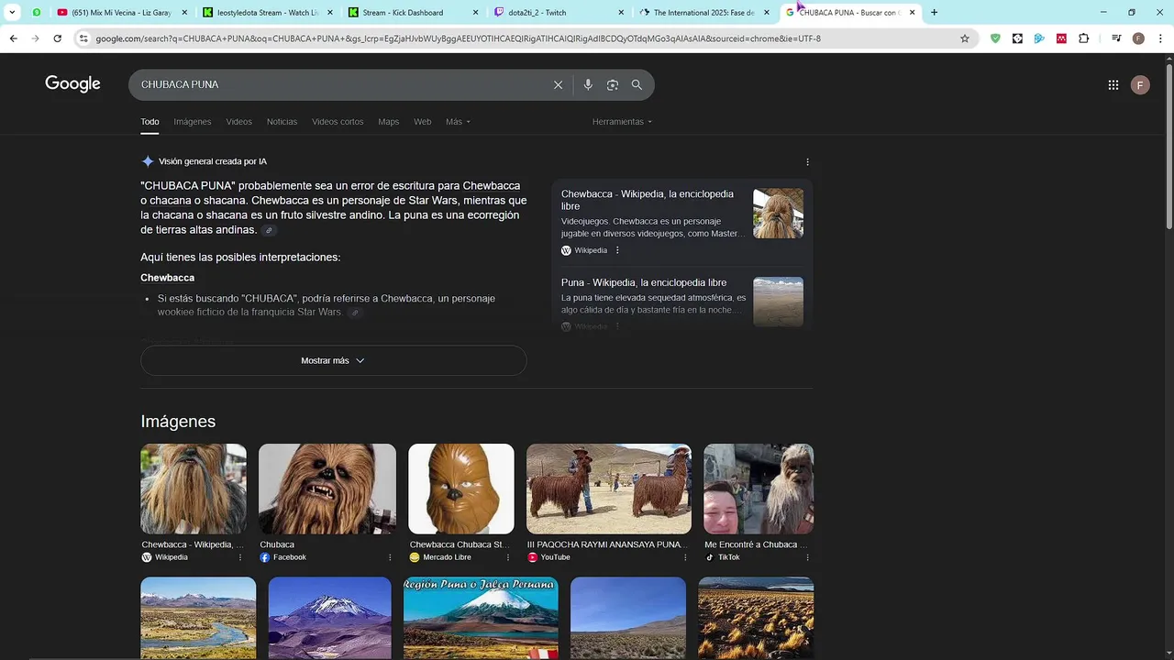
Task: Open the green shield adblock extension
Action: click(x=995, y=38)
